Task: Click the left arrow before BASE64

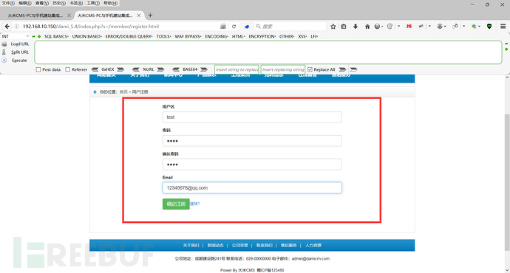Action: pos(176,69)
